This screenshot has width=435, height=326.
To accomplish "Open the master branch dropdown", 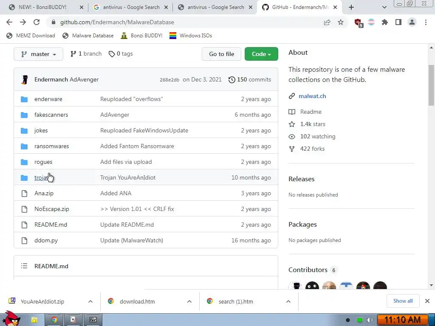I will (x=39, y=54).
